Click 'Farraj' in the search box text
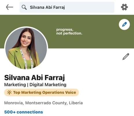Screen dimensions: 134x116 (x=59, y=8)
